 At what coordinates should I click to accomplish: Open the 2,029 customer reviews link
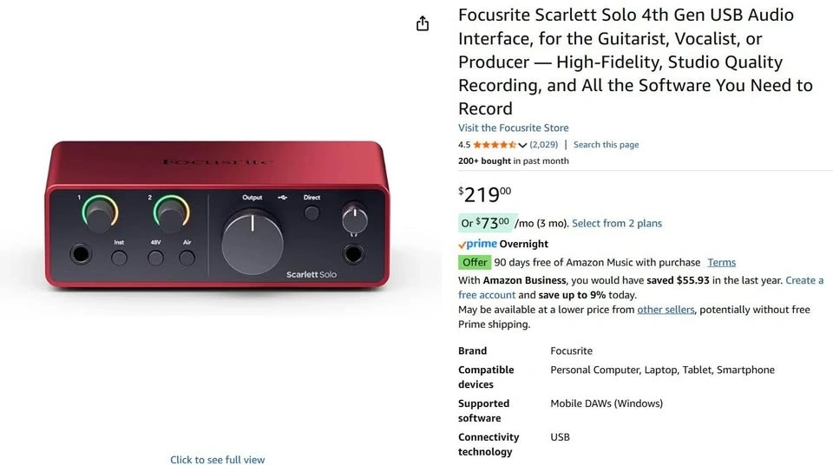[x=544, y=145]
